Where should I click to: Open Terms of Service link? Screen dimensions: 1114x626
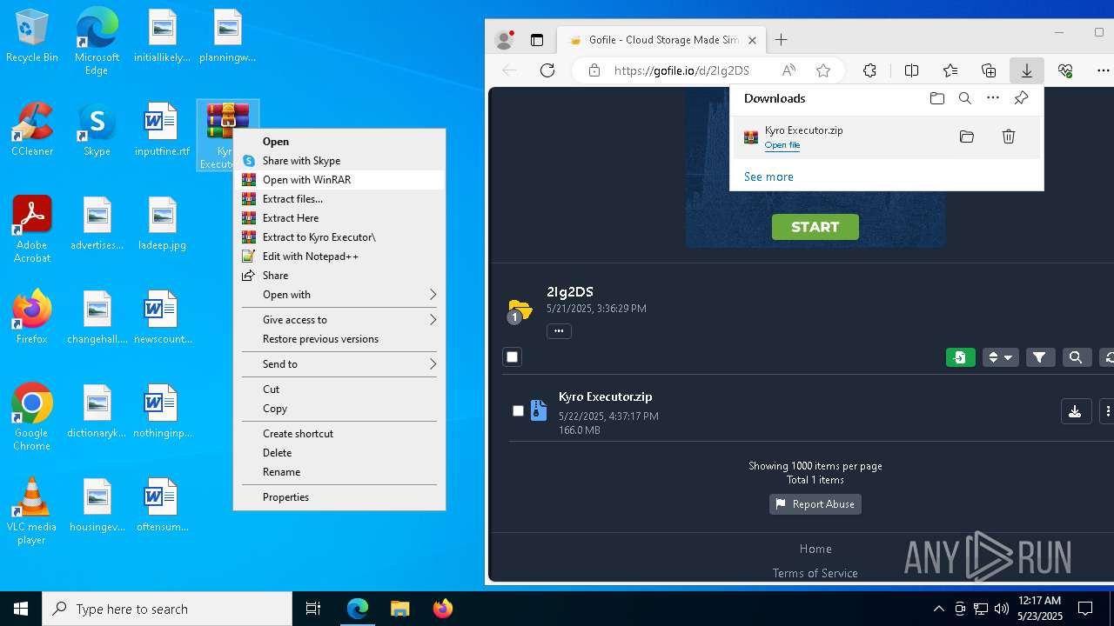(x=815, y=573)
